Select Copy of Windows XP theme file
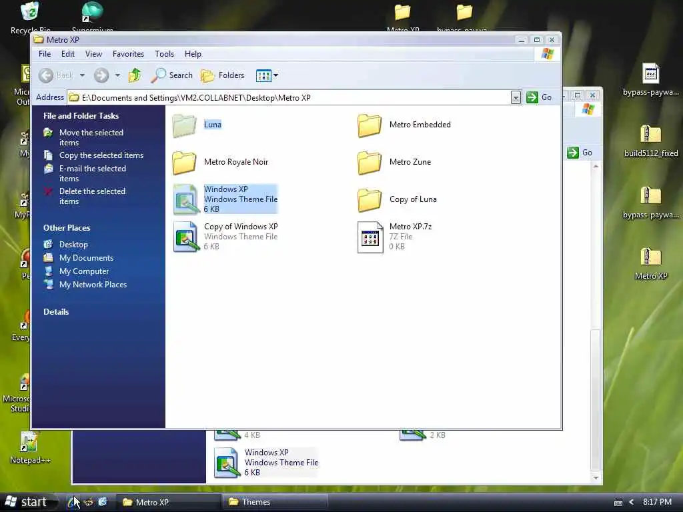 (225, 237)
